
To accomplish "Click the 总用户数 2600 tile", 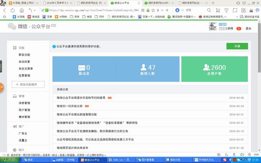I will 215,69.
